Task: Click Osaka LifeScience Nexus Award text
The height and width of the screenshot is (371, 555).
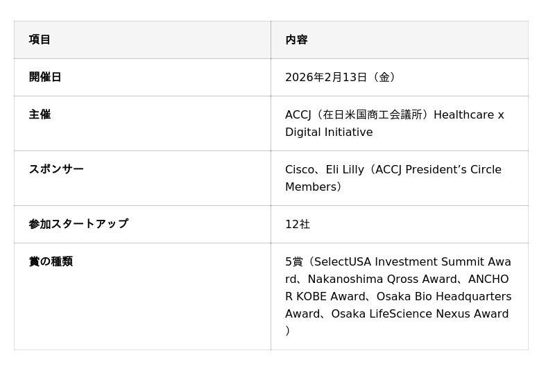Action: (x=420, y=313)
